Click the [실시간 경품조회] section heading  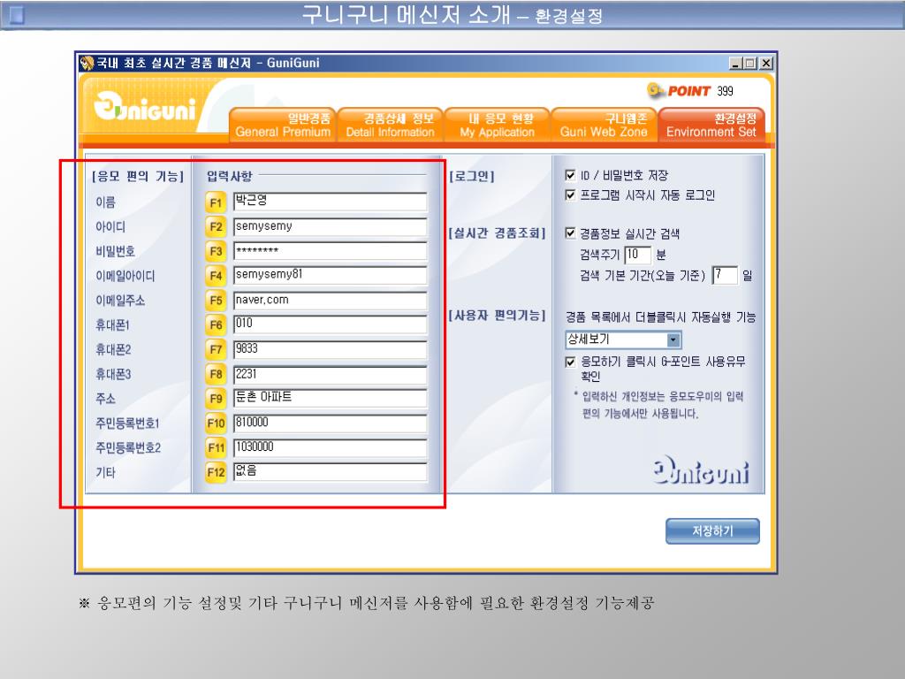497,233
